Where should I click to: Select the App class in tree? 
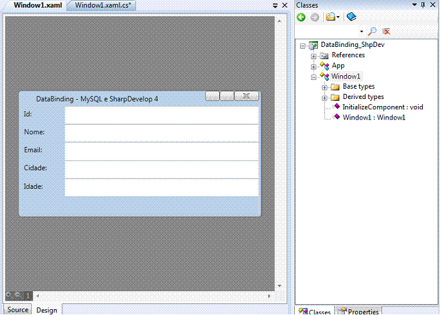(x=338, y=66)
